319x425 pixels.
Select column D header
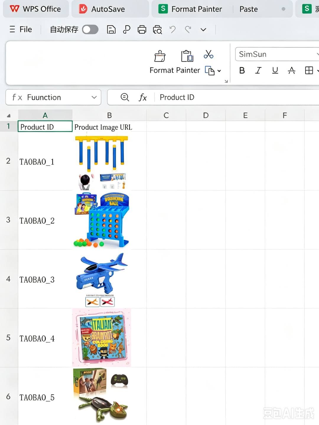tap(206, 115)
